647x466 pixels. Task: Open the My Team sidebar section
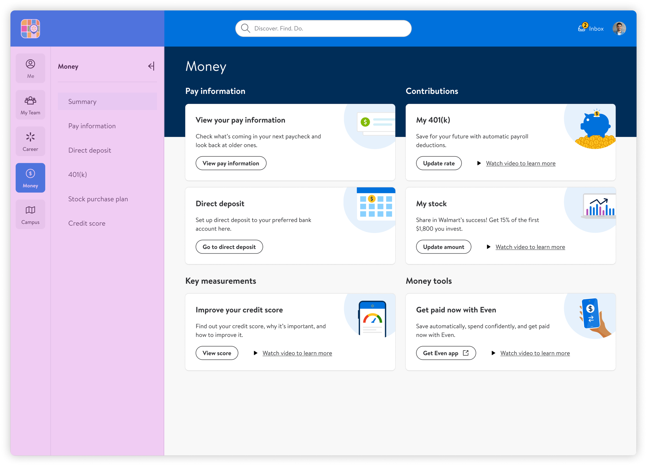30,105
